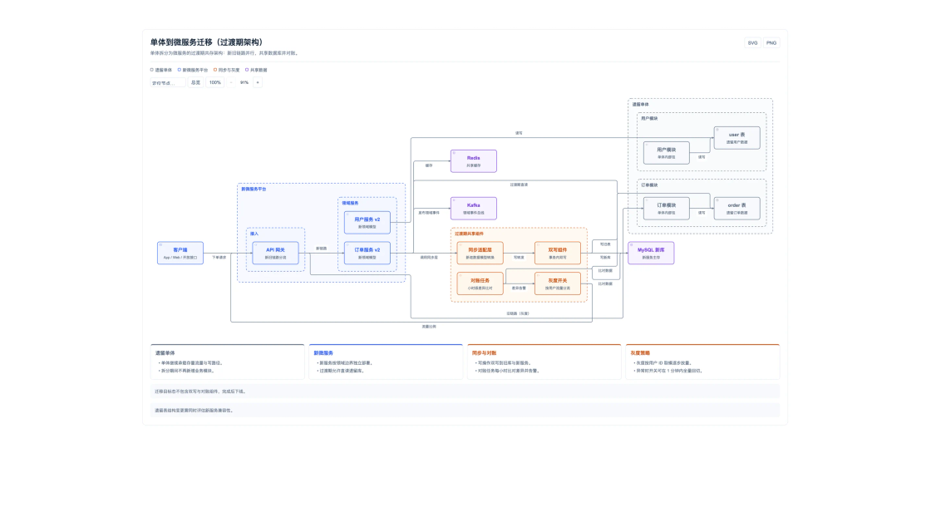Select the 对账任务 node
Image resolution: width=931 pixels, height=532 pixels.
pyautogui.click(x=480, y=283)
